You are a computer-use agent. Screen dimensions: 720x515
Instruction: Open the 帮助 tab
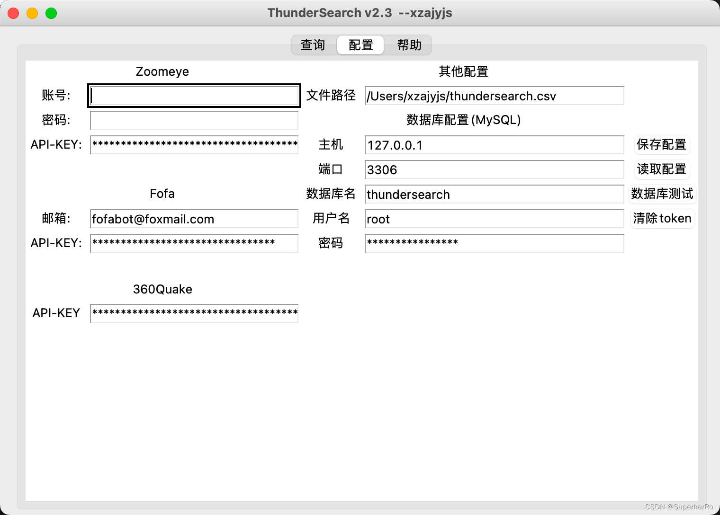click(x=409, y=45)
